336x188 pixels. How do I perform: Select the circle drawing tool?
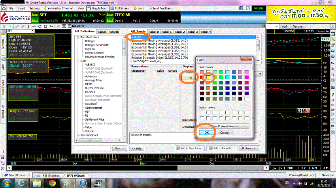[40, 26]
